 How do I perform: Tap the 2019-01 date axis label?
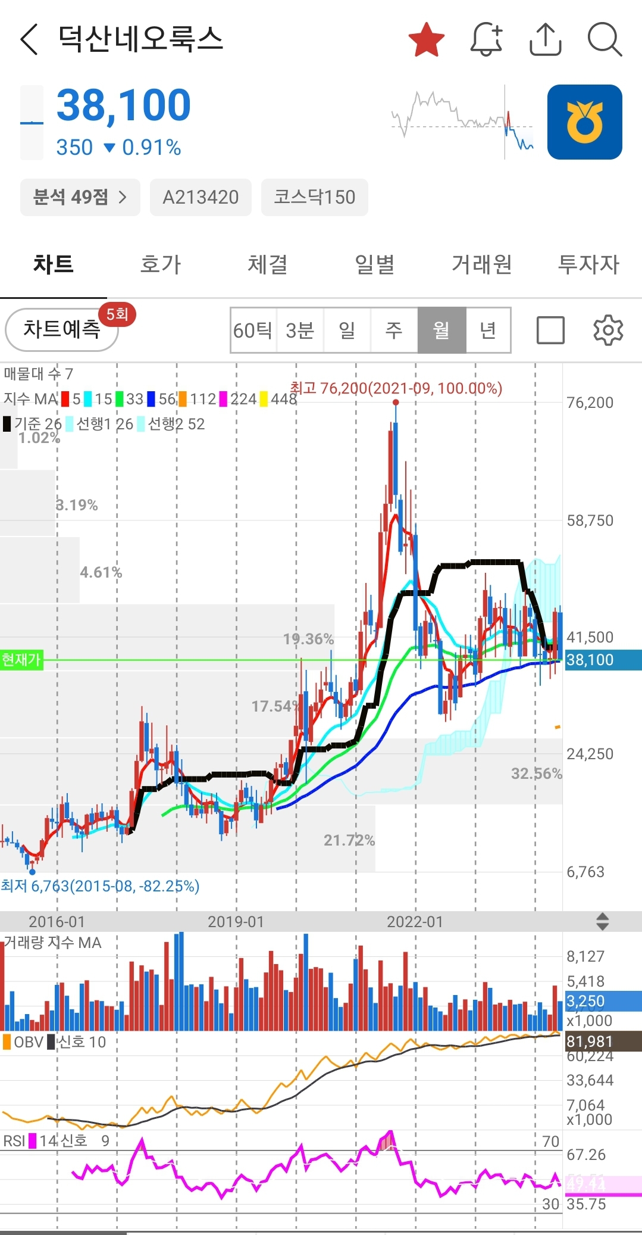click(236, 922)
